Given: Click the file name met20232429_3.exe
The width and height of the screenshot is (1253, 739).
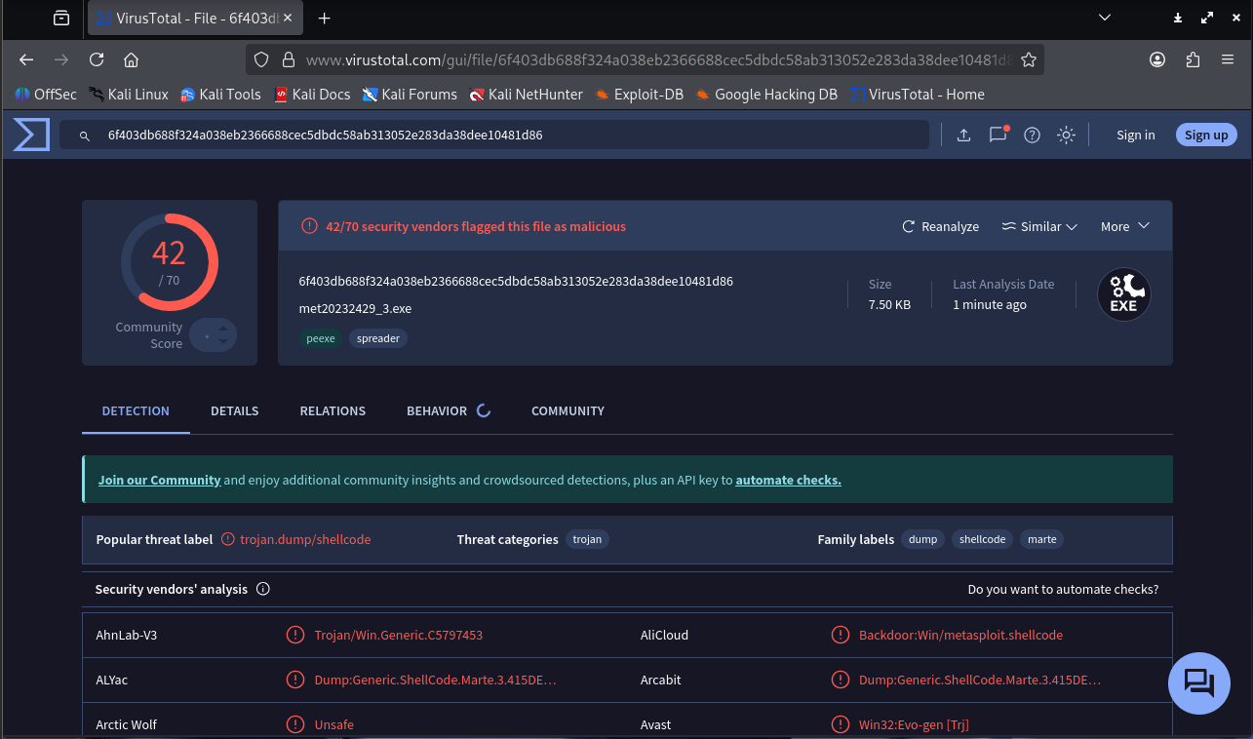Looking at the screenshot, I should coord(355,308).
